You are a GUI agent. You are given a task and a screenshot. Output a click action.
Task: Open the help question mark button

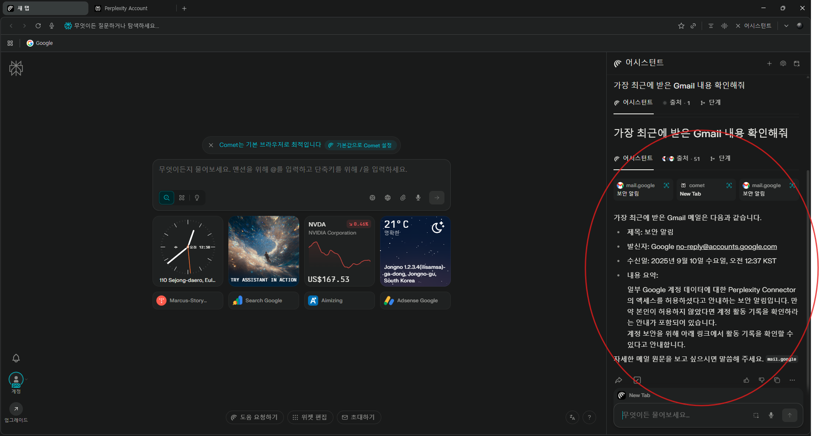tap(589, 417)
